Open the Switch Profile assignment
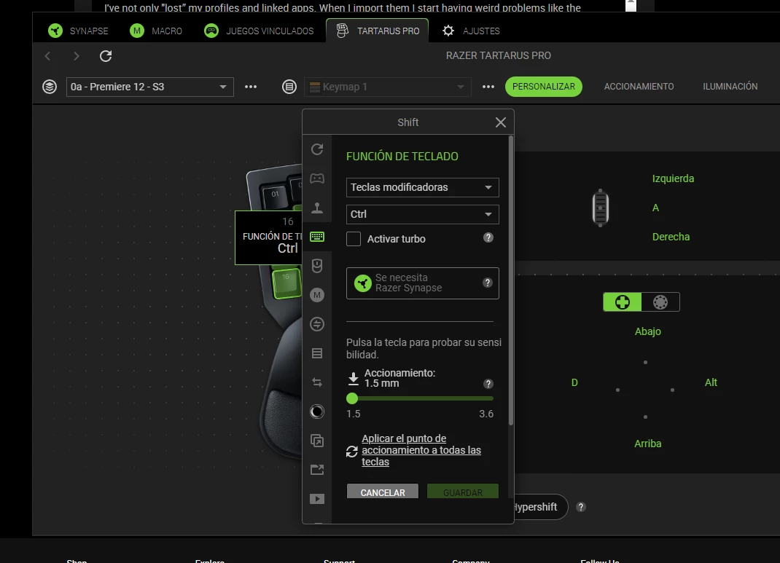 (x=317, y=324)
